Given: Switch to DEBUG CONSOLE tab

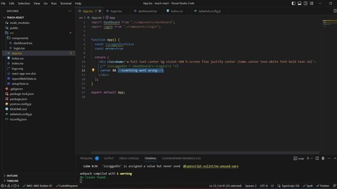Looking at the screenshot, I should 129,159.
